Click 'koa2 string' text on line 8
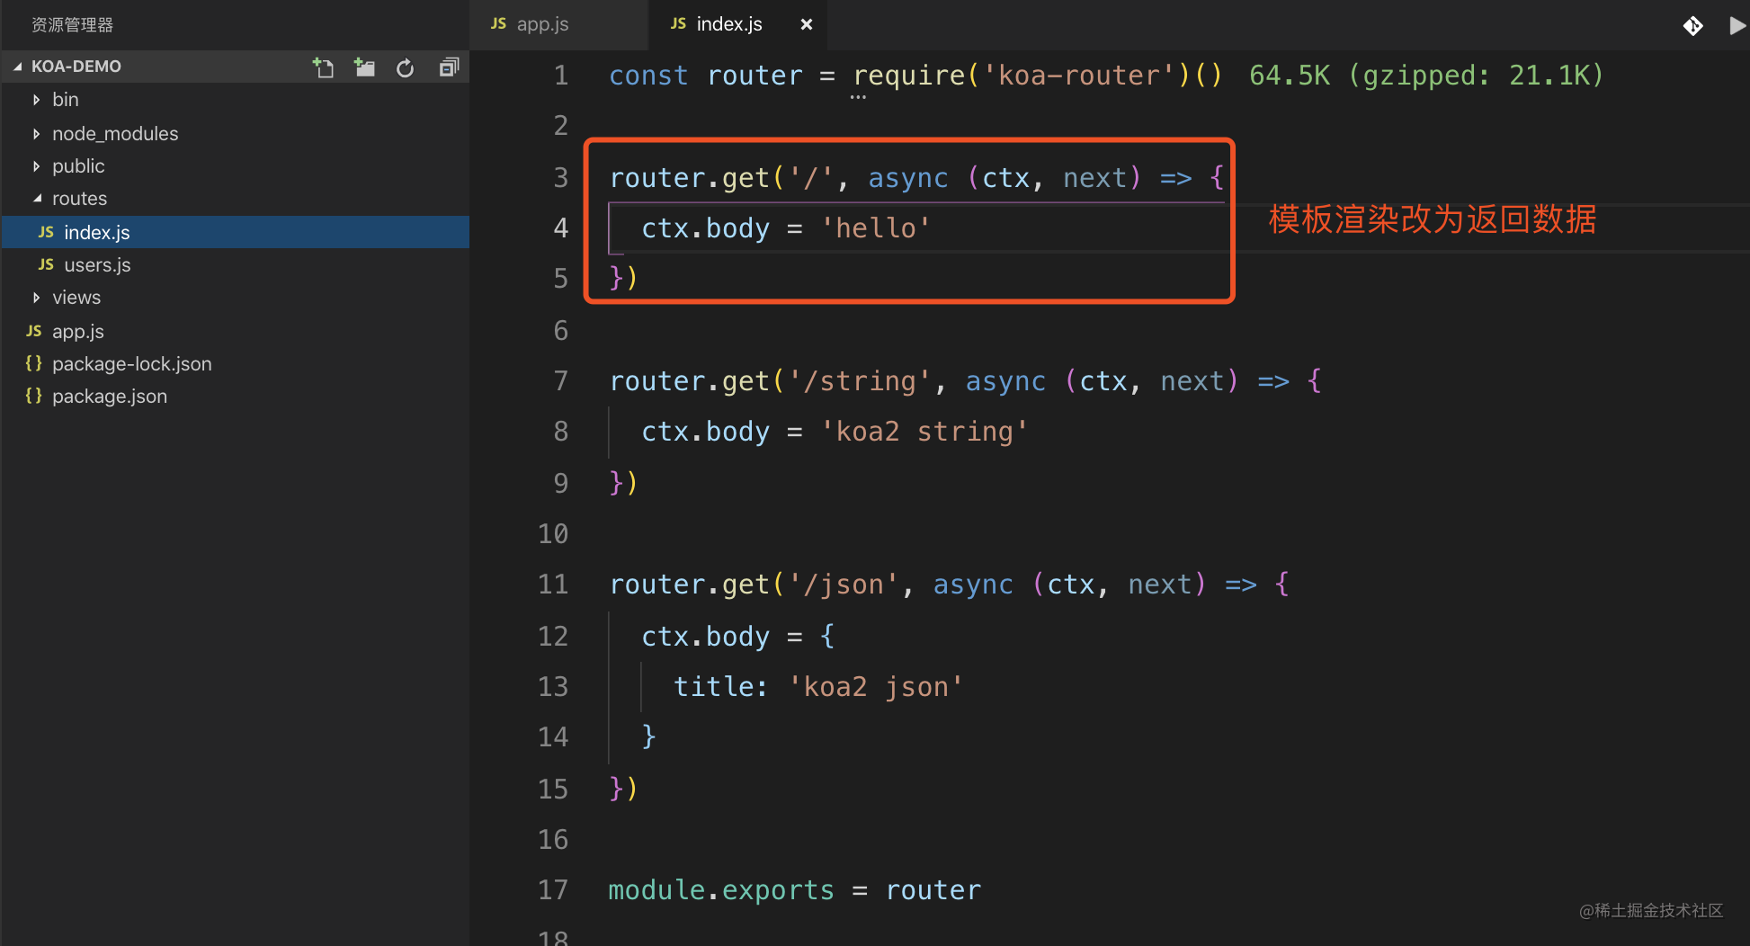 (924, 432)
